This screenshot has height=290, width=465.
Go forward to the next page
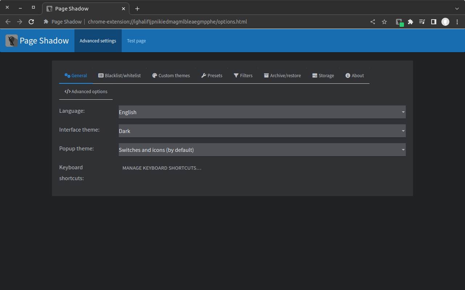click(x=20, y=22)
